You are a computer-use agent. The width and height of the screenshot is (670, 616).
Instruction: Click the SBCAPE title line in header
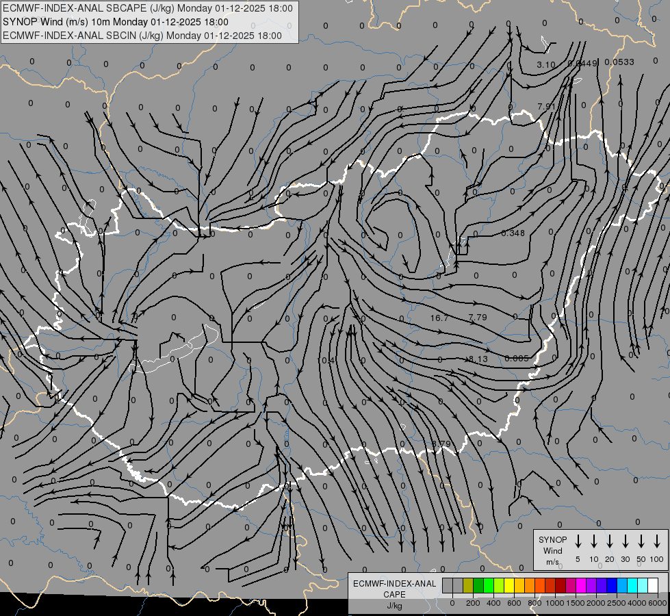coord(148,8)
